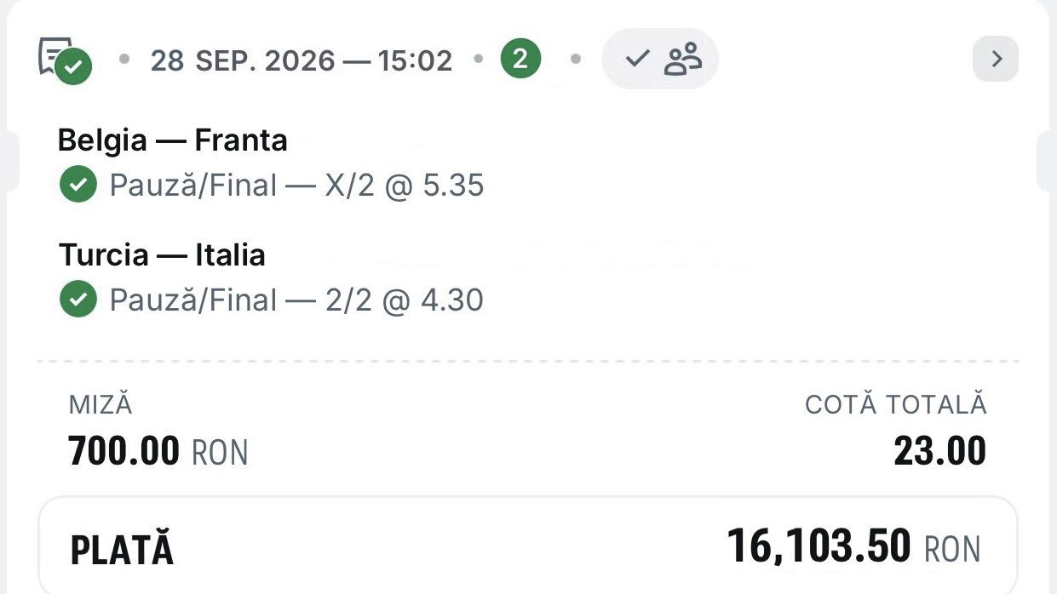
Task: Click the left edge tab of the ticket card
Action: [x=9, y=162]
